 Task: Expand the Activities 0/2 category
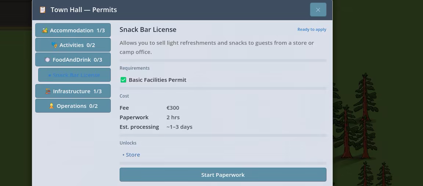(x=73, y=45)
